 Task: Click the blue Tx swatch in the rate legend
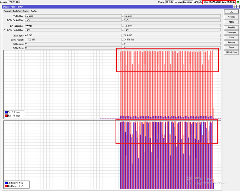click(x=6, y=112)
